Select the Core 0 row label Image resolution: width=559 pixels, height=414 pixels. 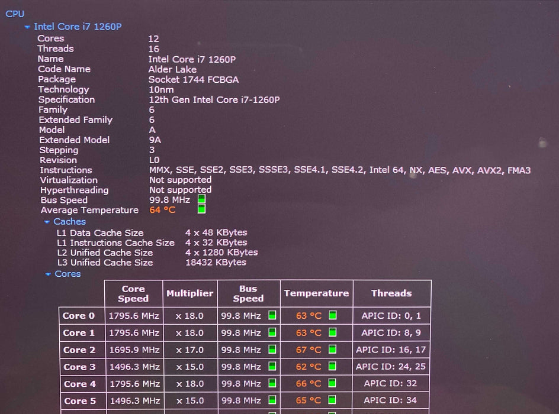[78, 316]
